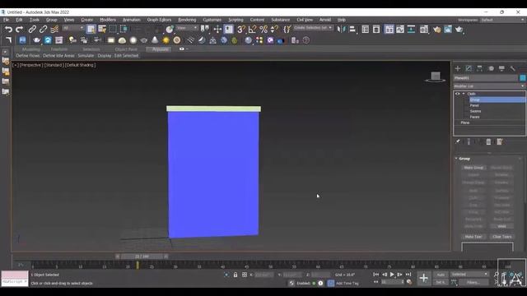
Task: Open the selection filter dropdown
Action: click(73, 28)
